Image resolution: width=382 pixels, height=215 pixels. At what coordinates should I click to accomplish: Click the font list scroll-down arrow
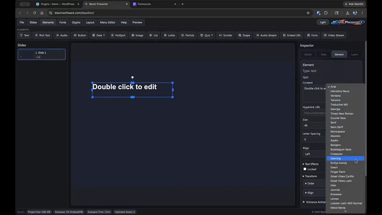tap(345, 211)
